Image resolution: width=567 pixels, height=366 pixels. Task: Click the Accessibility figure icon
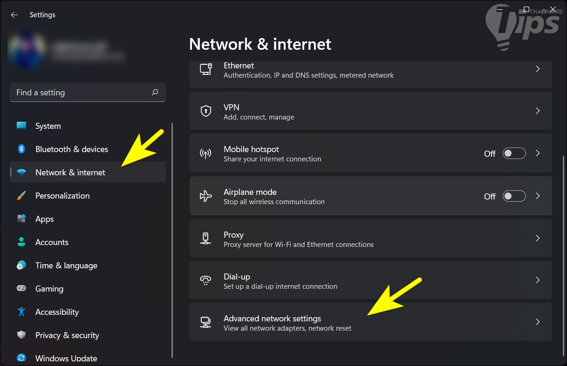(x=21, y=312)
